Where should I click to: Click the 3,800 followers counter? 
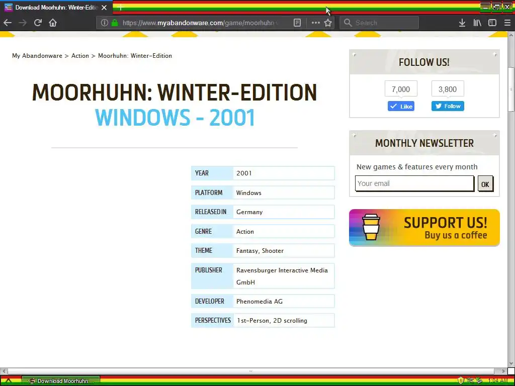click(448, 89)
